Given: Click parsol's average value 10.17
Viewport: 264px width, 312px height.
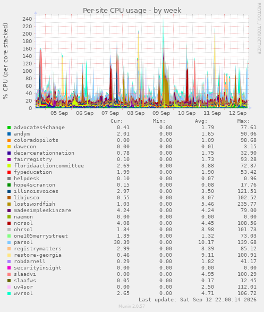Looking at the screenshot, I should (206, 242).
